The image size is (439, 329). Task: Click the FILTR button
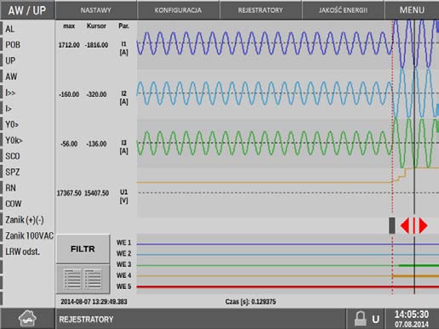[83, 249]
